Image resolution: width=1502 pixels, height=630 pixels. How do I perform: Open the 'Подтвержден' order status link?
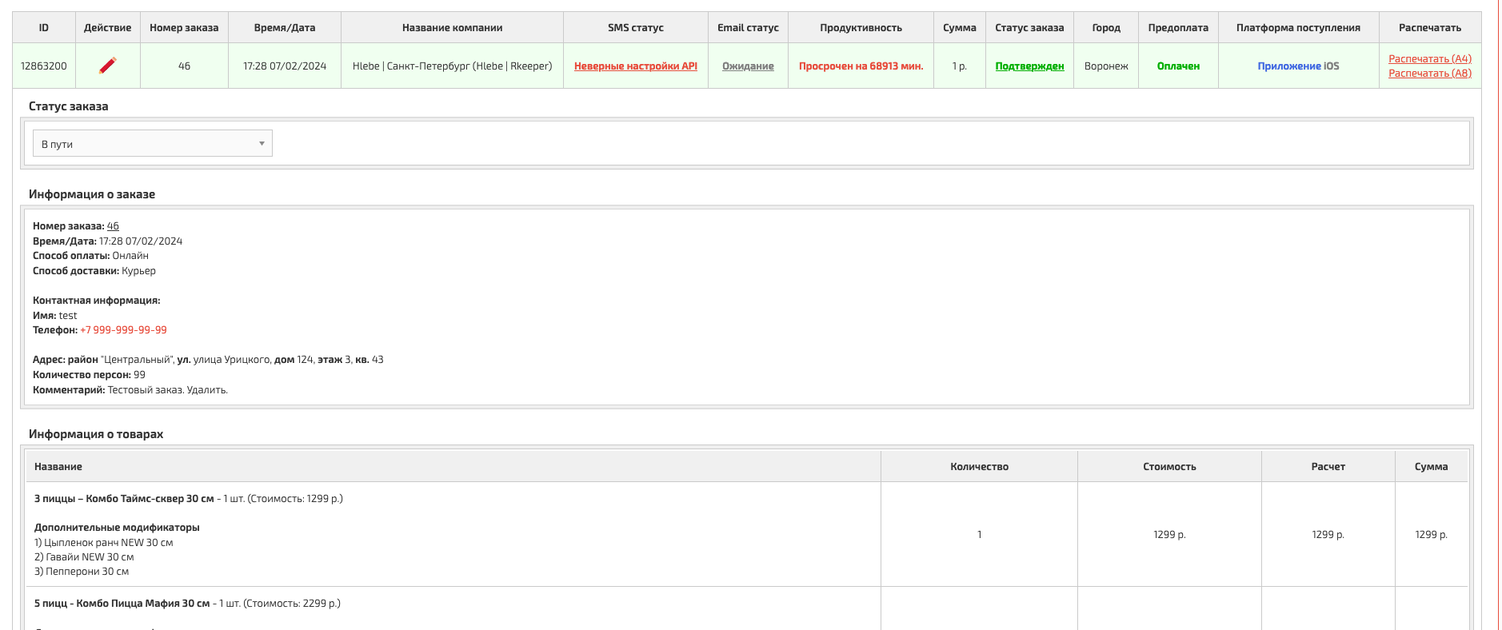(1029, 66)
